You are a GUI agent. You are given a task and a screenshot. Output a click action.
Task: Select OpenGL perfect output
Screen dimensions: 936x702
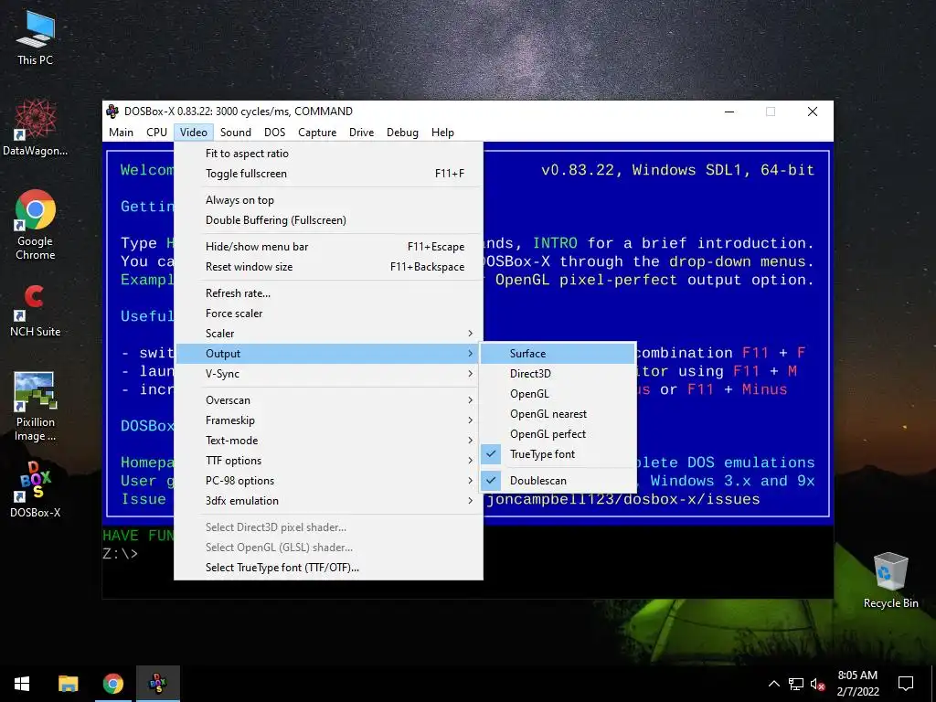(558, 434)
